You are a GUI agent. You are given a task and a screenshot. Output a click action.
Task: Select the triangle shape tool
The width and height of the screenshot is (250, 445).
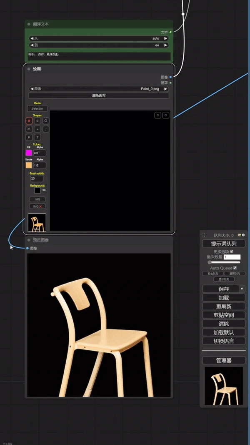[37, 129]
